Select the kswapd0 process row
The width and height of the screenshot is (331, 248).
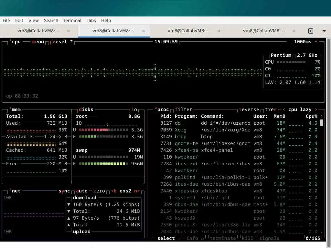click(239, 218)
